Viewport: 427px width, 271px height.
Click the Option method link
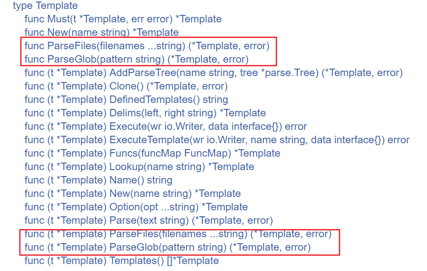[136, 207]
